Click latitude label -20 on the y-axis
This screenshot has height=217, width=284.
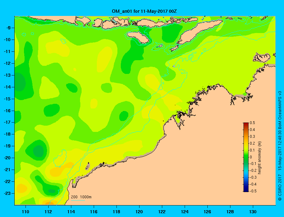coord(7,158)
